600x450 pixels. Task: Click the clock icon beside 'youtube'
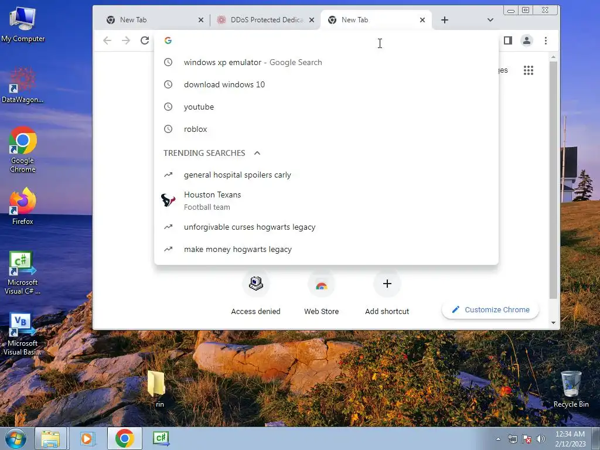pyautogui.click(x=168, y=107)
